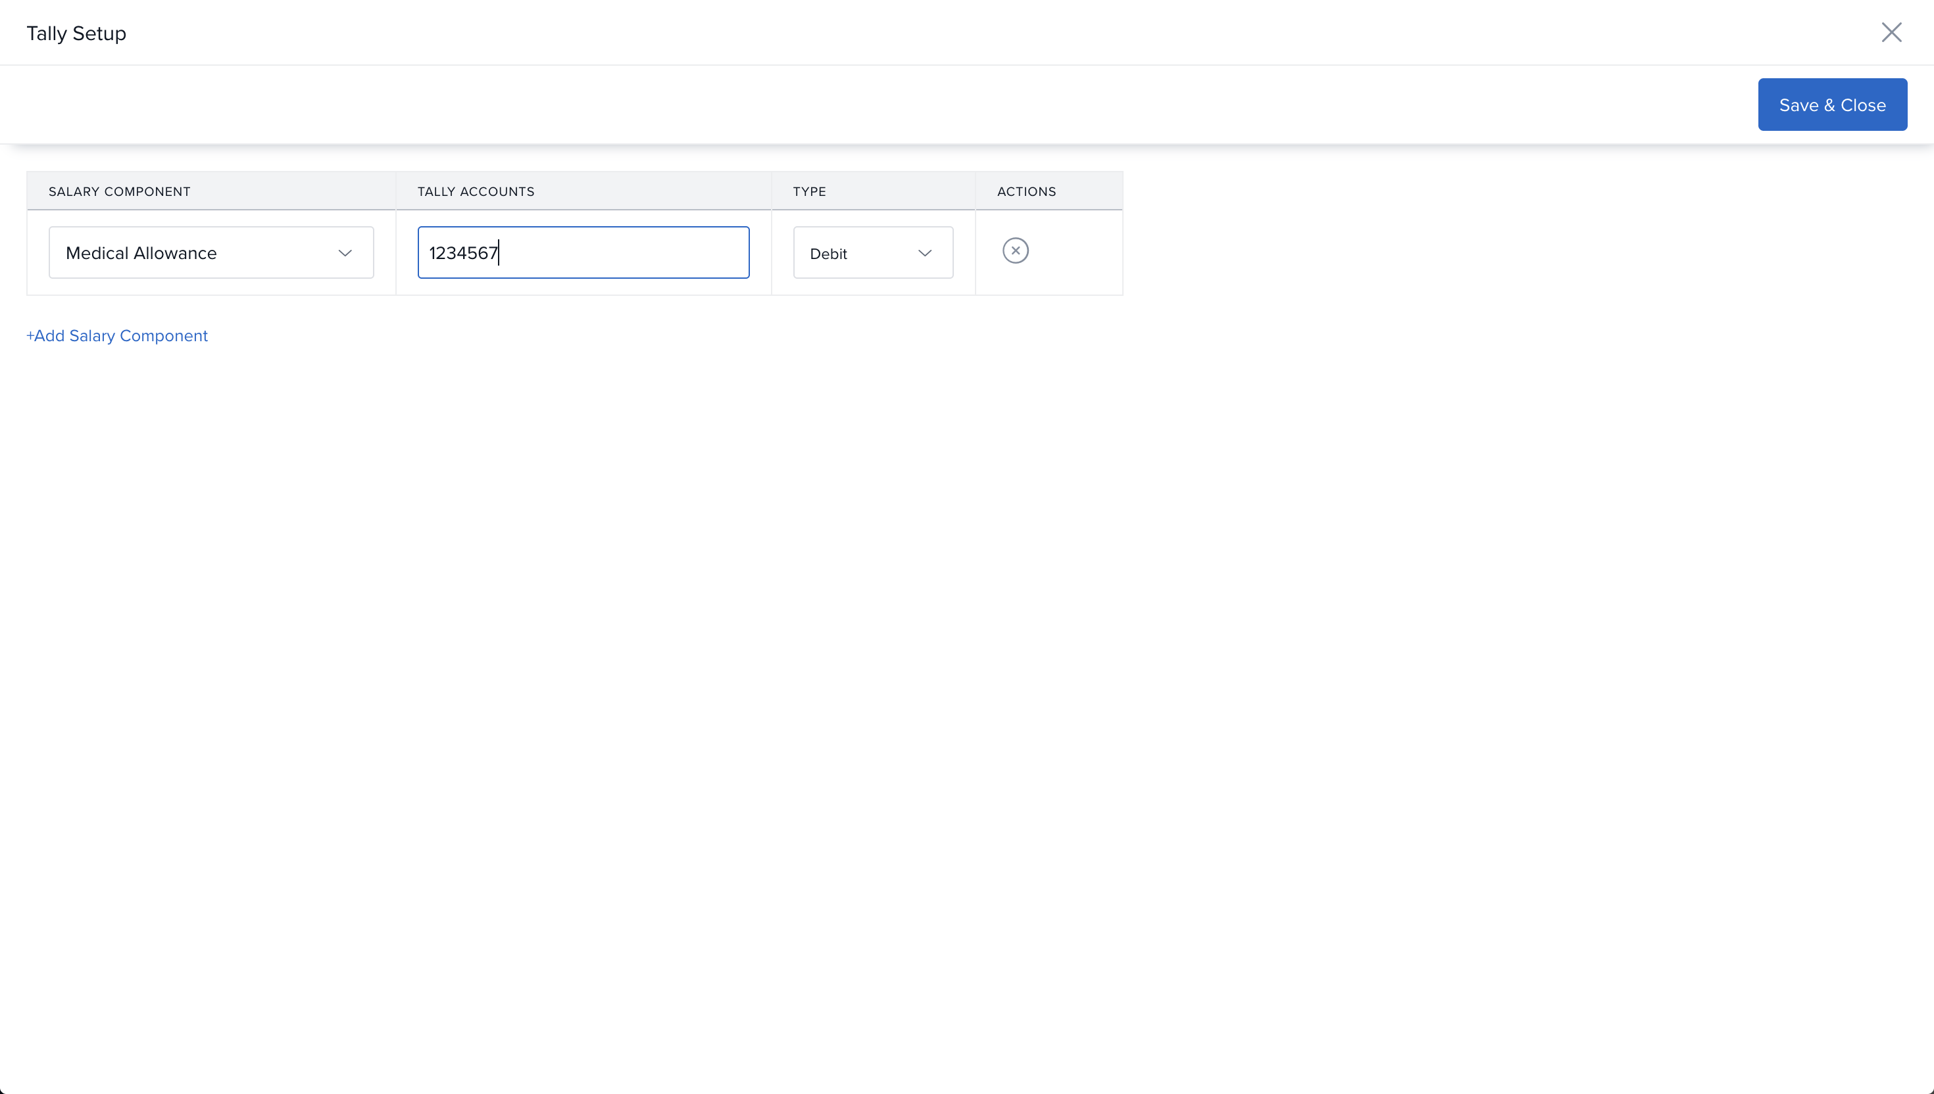This screenshot has width=1934, height=1094.
Task: Click the 1234567 text in the field
Action: 463,253
